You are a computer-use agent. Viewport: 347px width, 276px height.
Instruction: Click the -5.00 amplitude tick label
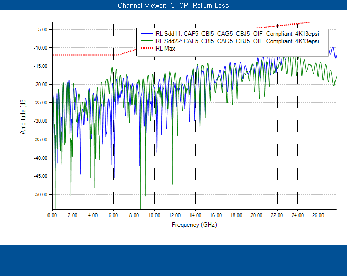pos(42,29)
